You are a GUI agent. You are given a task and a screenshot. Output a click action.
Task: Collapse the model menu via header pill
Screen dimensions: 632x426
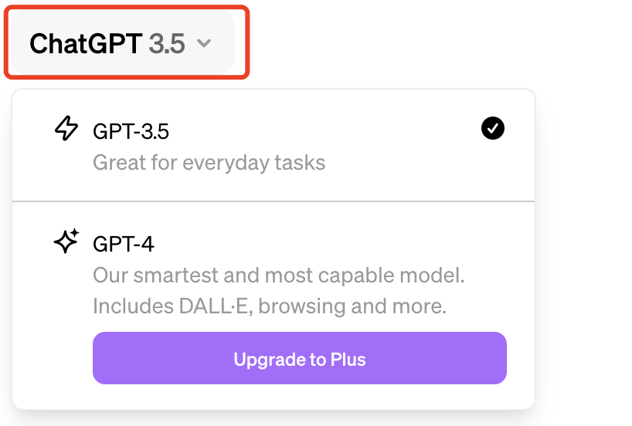pyautogui.click(x=123, y=42)
